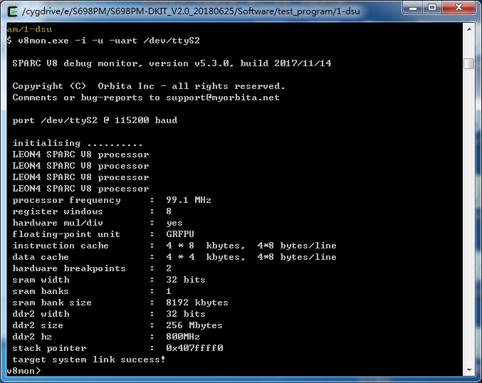Click the sram bank size 8192 kbytes value
This screenshot has width=482, height=383.
point(197,303)
